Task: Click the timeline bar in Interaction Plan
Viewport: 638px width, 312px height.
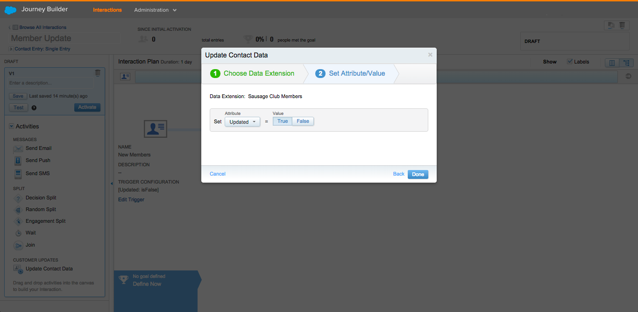Action: coord(376,77)
